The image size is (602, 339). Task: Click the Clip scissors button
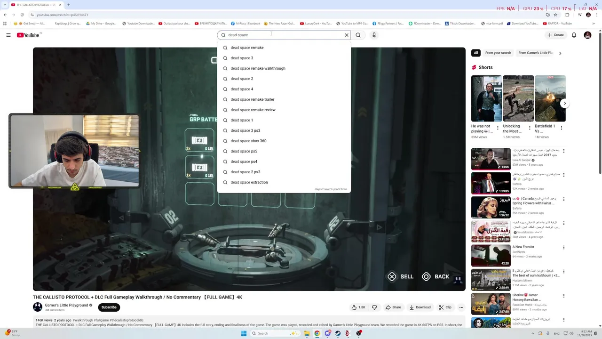coord(445,307)
